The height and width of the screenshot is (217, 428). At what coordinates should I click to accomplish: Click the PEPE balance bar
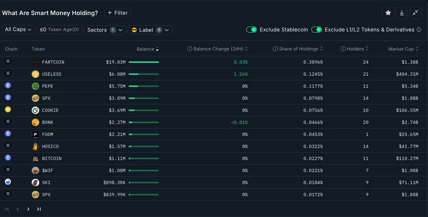coord(143,86)
